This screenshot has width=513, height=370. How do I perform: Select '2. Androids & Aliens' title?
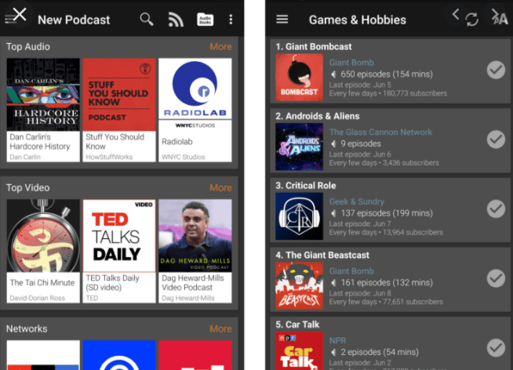[318, 116]
